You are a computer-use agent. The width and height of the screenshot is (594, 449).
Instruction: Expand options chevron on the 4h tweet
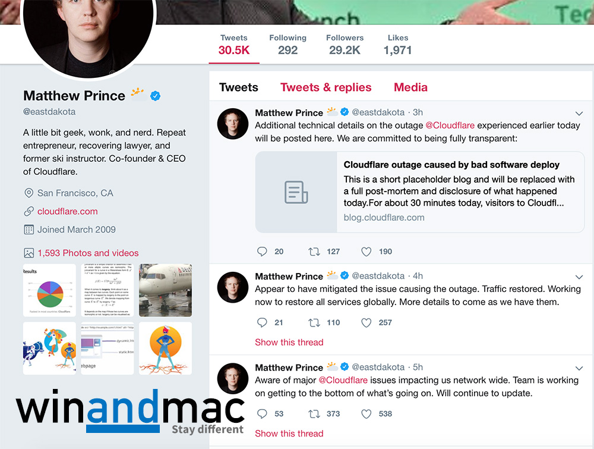579,277
